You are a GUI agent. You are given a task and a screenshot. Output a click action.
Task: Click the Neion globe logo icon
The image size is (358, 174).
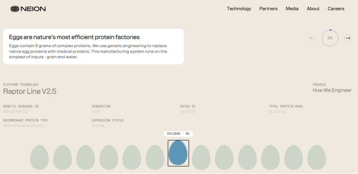pos(15,9)
